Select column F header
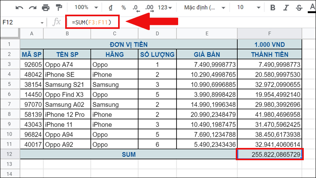Screen dimensions: 316x178 tap(269, 34)
